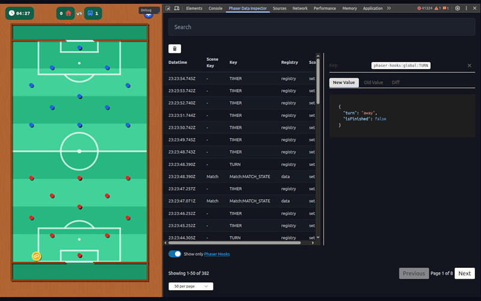Toggle Show only Phaser Hooks switch

click(175, 254)
